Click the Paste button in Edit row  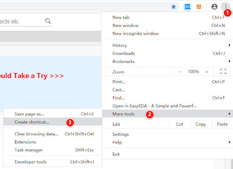[222, 124]
